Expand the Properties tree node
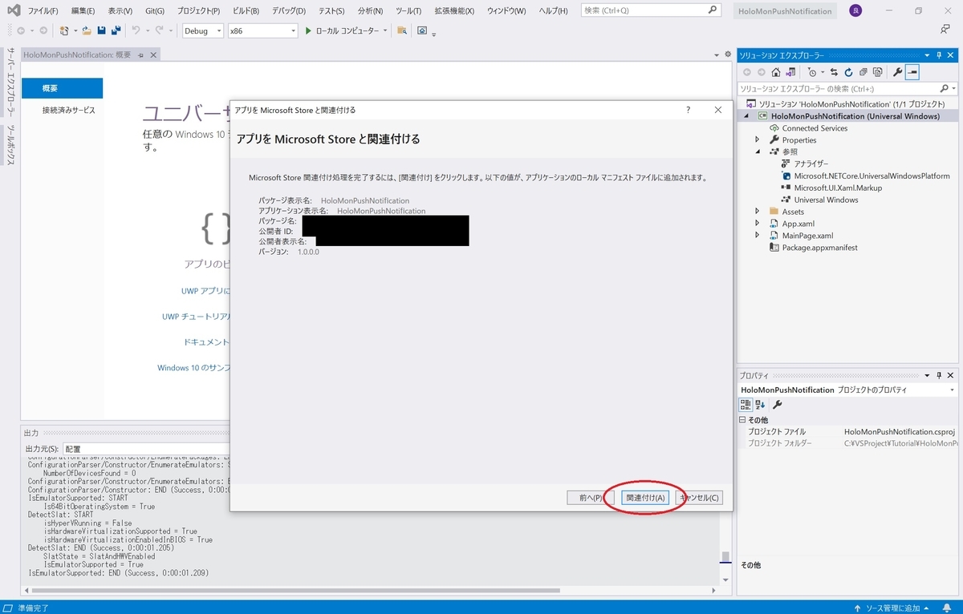This screenshot has width=963, height=614. point(757,140)
